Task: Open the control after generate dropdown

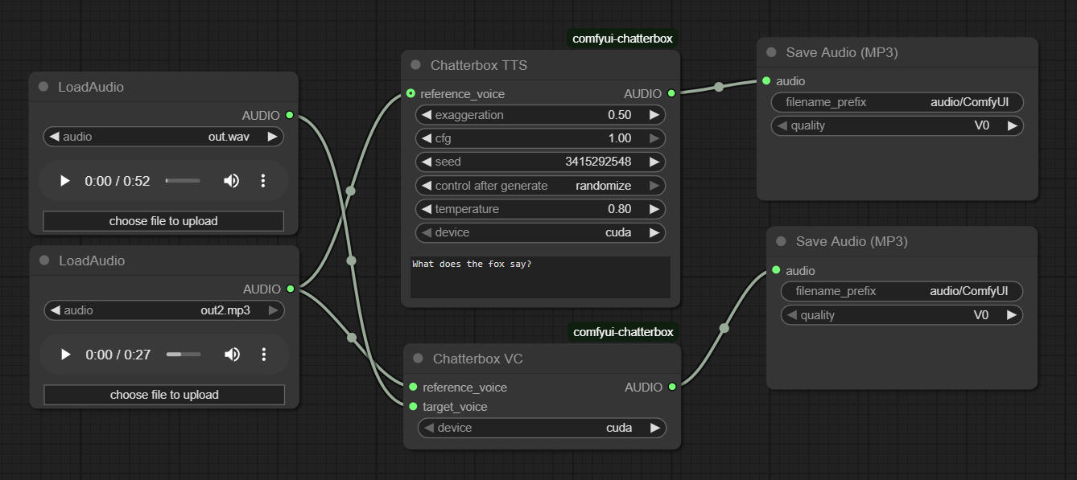Action: pos(541,186)
